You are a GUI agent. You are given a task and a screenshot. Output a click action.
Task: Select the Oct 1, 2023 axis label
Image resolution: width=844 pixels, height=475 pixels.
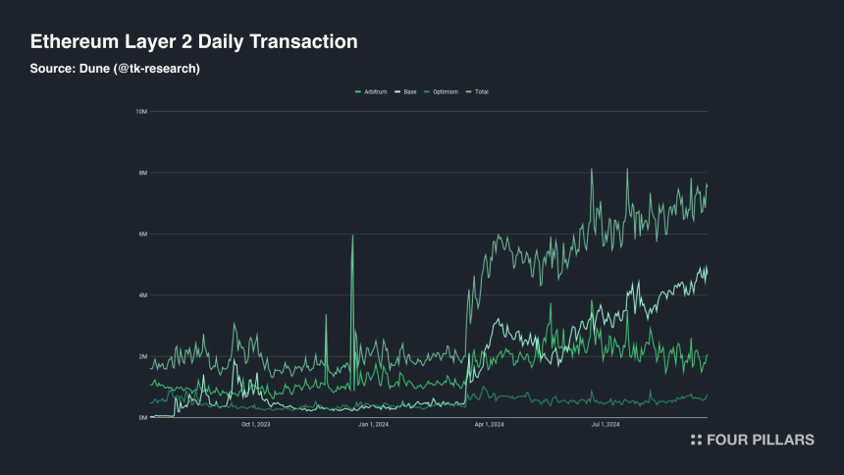click(x=256, y=424)
